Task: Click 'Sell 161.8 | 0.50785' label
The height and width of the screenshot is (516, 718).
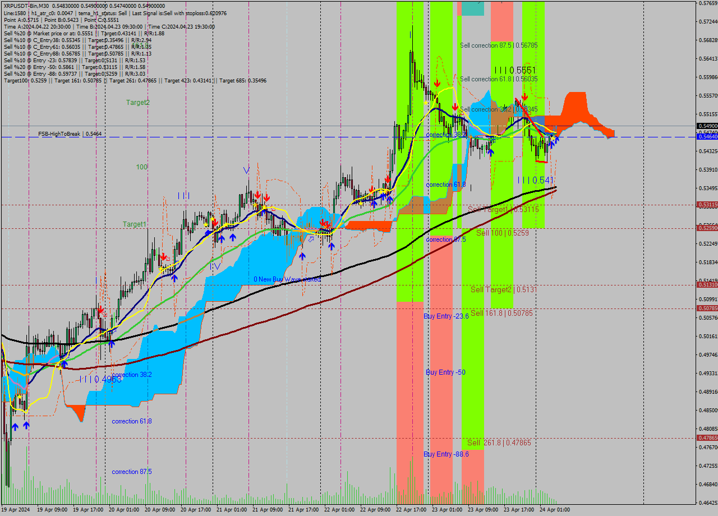Action: (x=501, y=313)
